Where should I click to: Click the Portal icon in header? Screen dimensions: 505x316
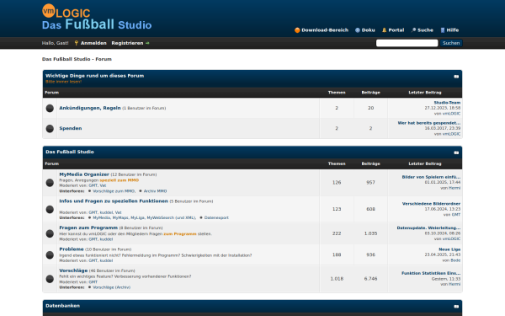(x=385, y=30)
